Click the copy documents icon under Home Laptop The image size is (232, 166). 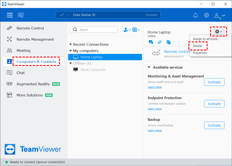click(x=168, y=42)
